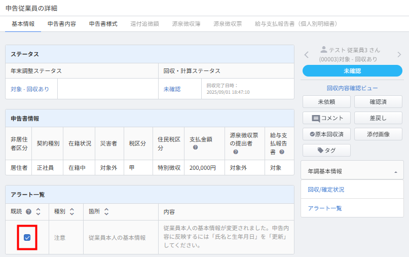
Task: Jump to アラート一覧 link in side panel
Action: pyautogui.click(x=325, y=208)
